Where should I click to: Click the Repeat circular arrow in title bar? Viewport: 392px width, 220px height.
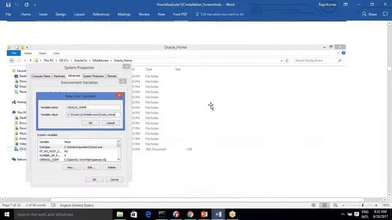coord(26,5)
